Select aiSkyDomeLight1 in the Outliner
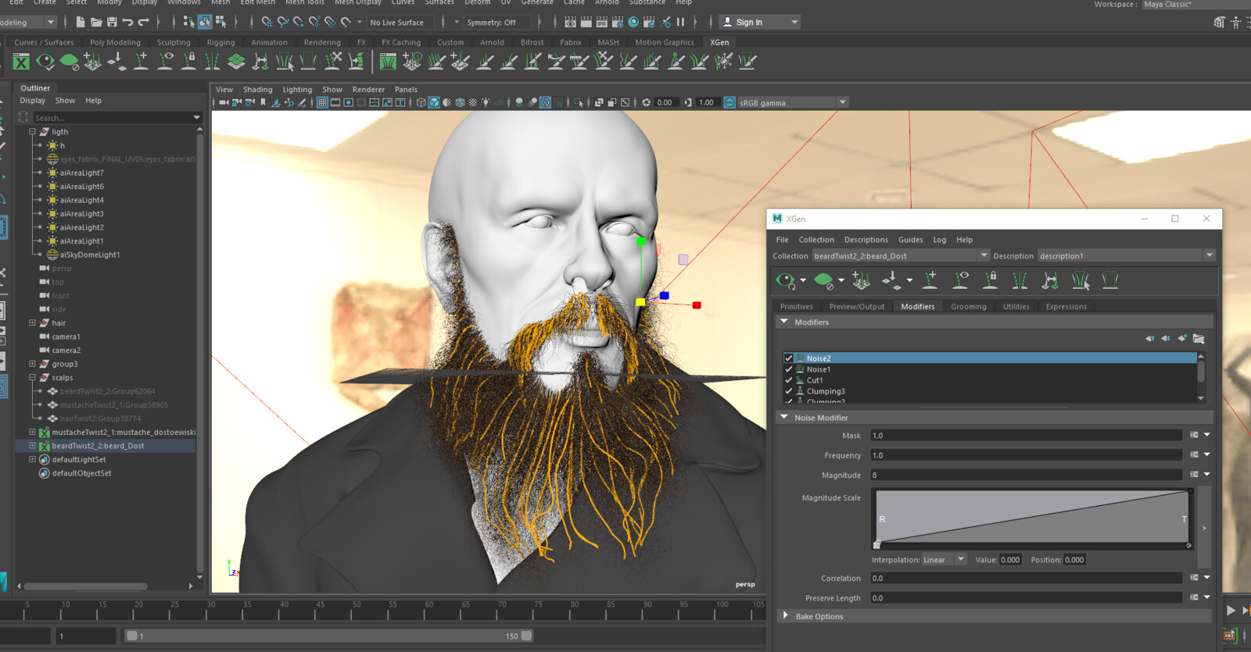1251x652 pixels. point(89,255)
